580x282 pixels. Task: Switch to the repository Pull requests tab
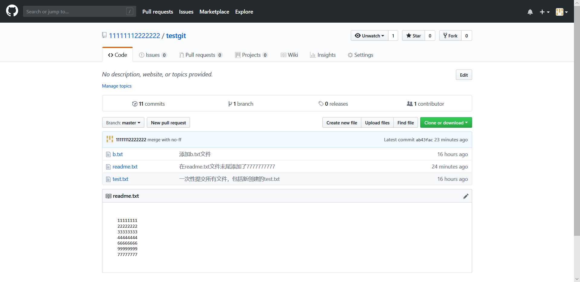coord(201,55)
